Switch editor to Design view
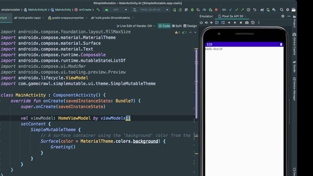 (x=190, y=26)
